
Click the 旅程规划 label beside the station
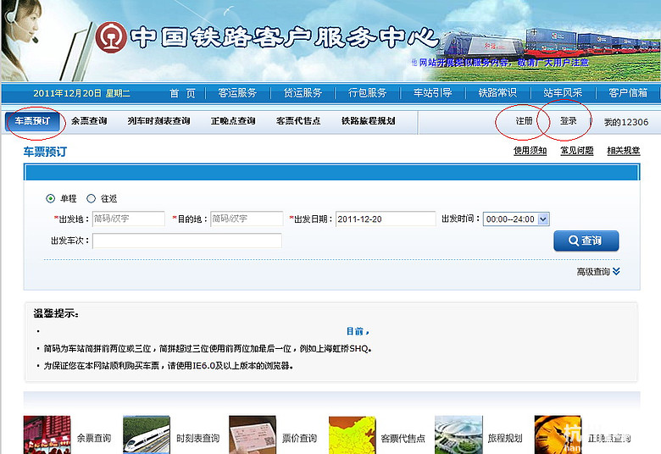pos(505,439)
